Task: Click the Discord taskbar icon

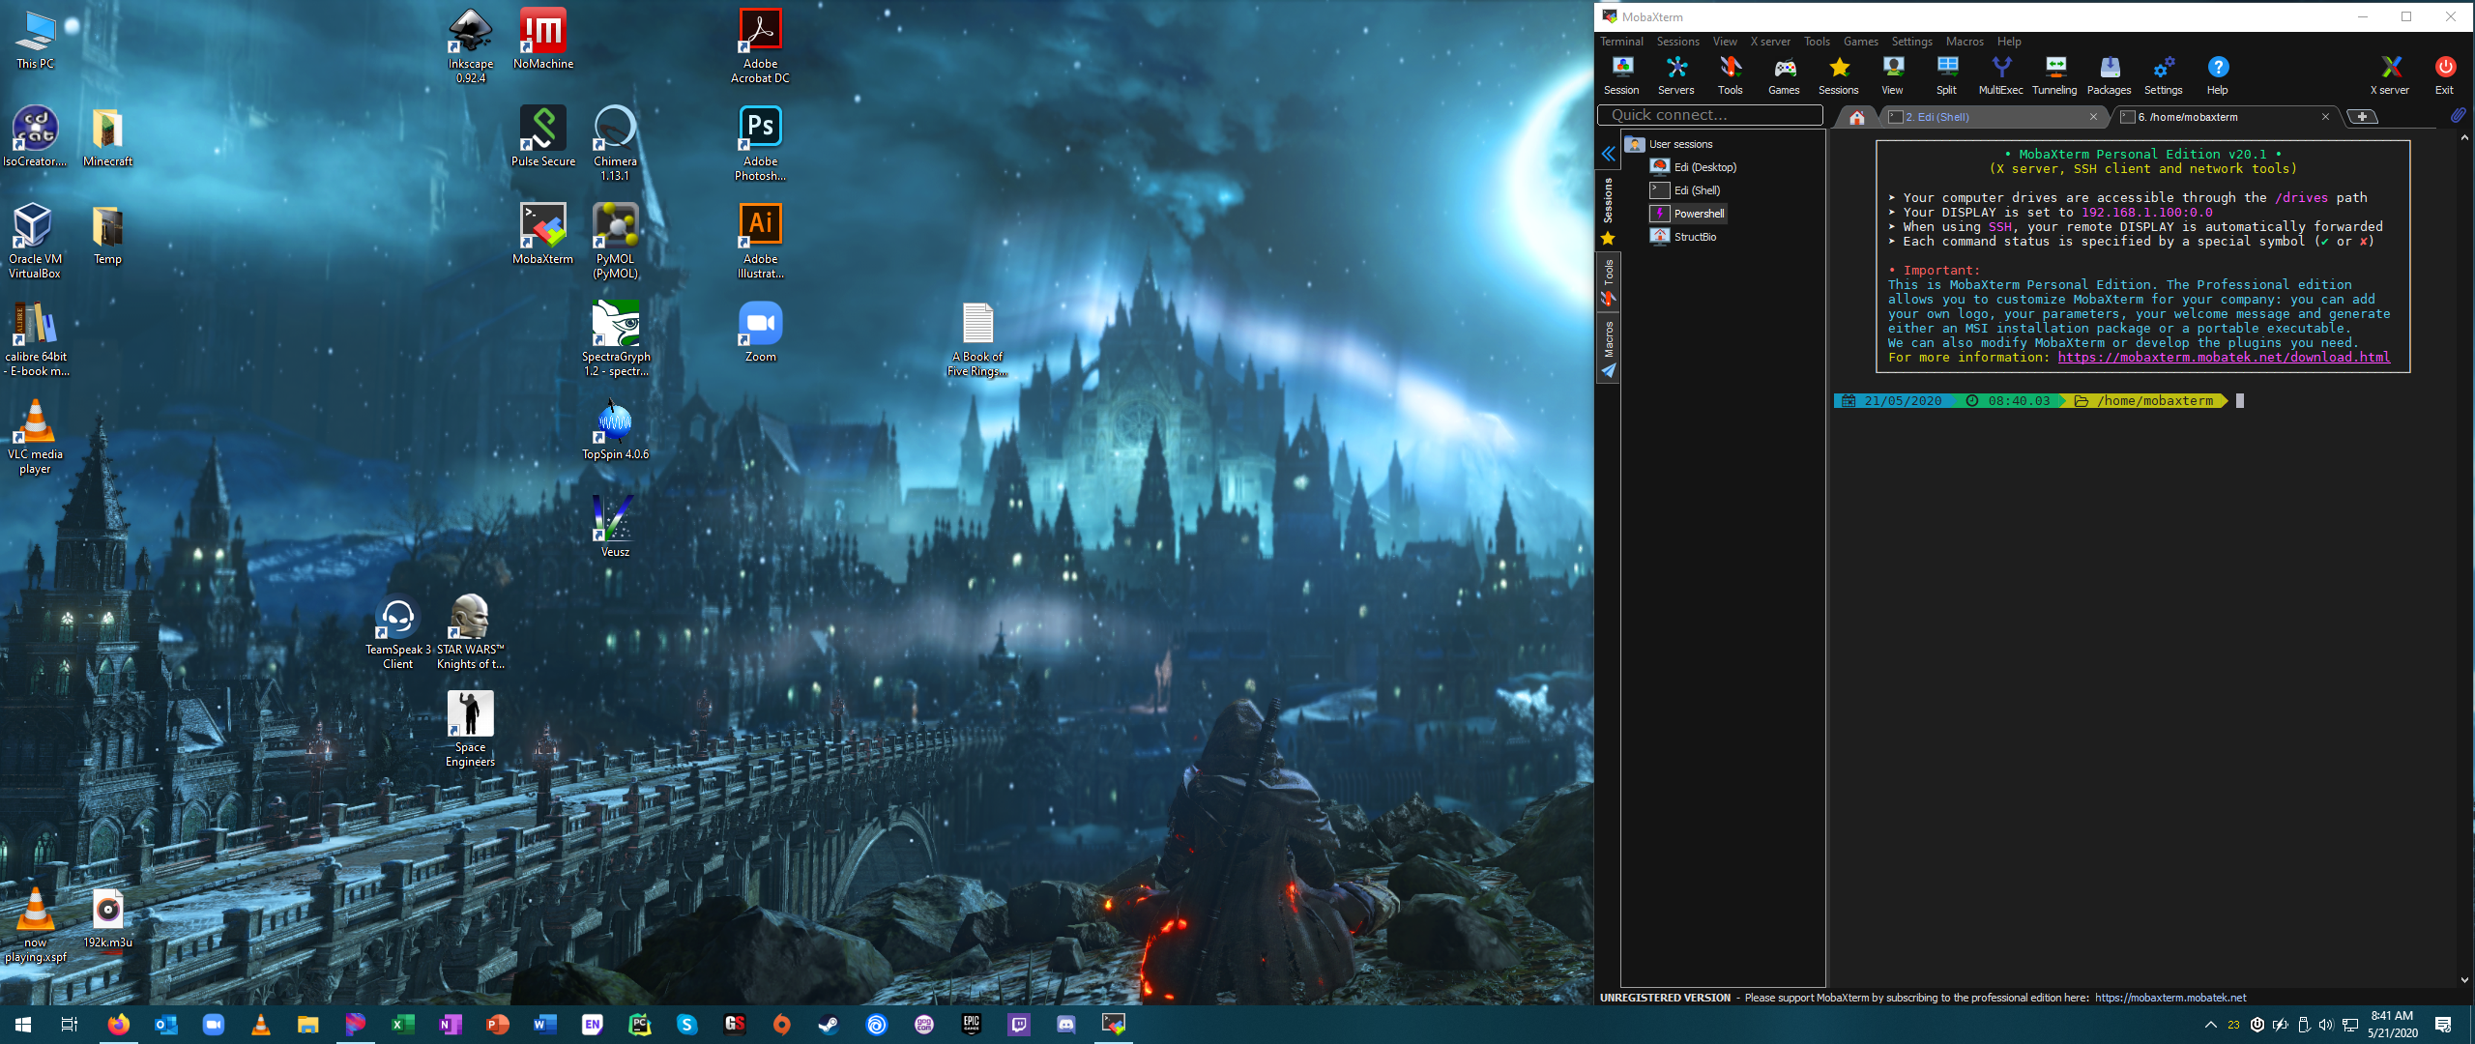Action: (1065, 1025)
